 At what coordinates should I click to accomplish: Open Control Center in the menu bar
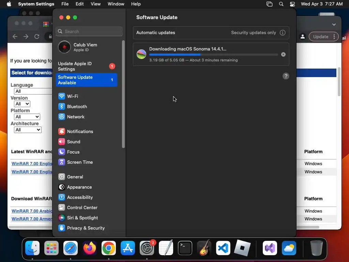coord(292,4)
